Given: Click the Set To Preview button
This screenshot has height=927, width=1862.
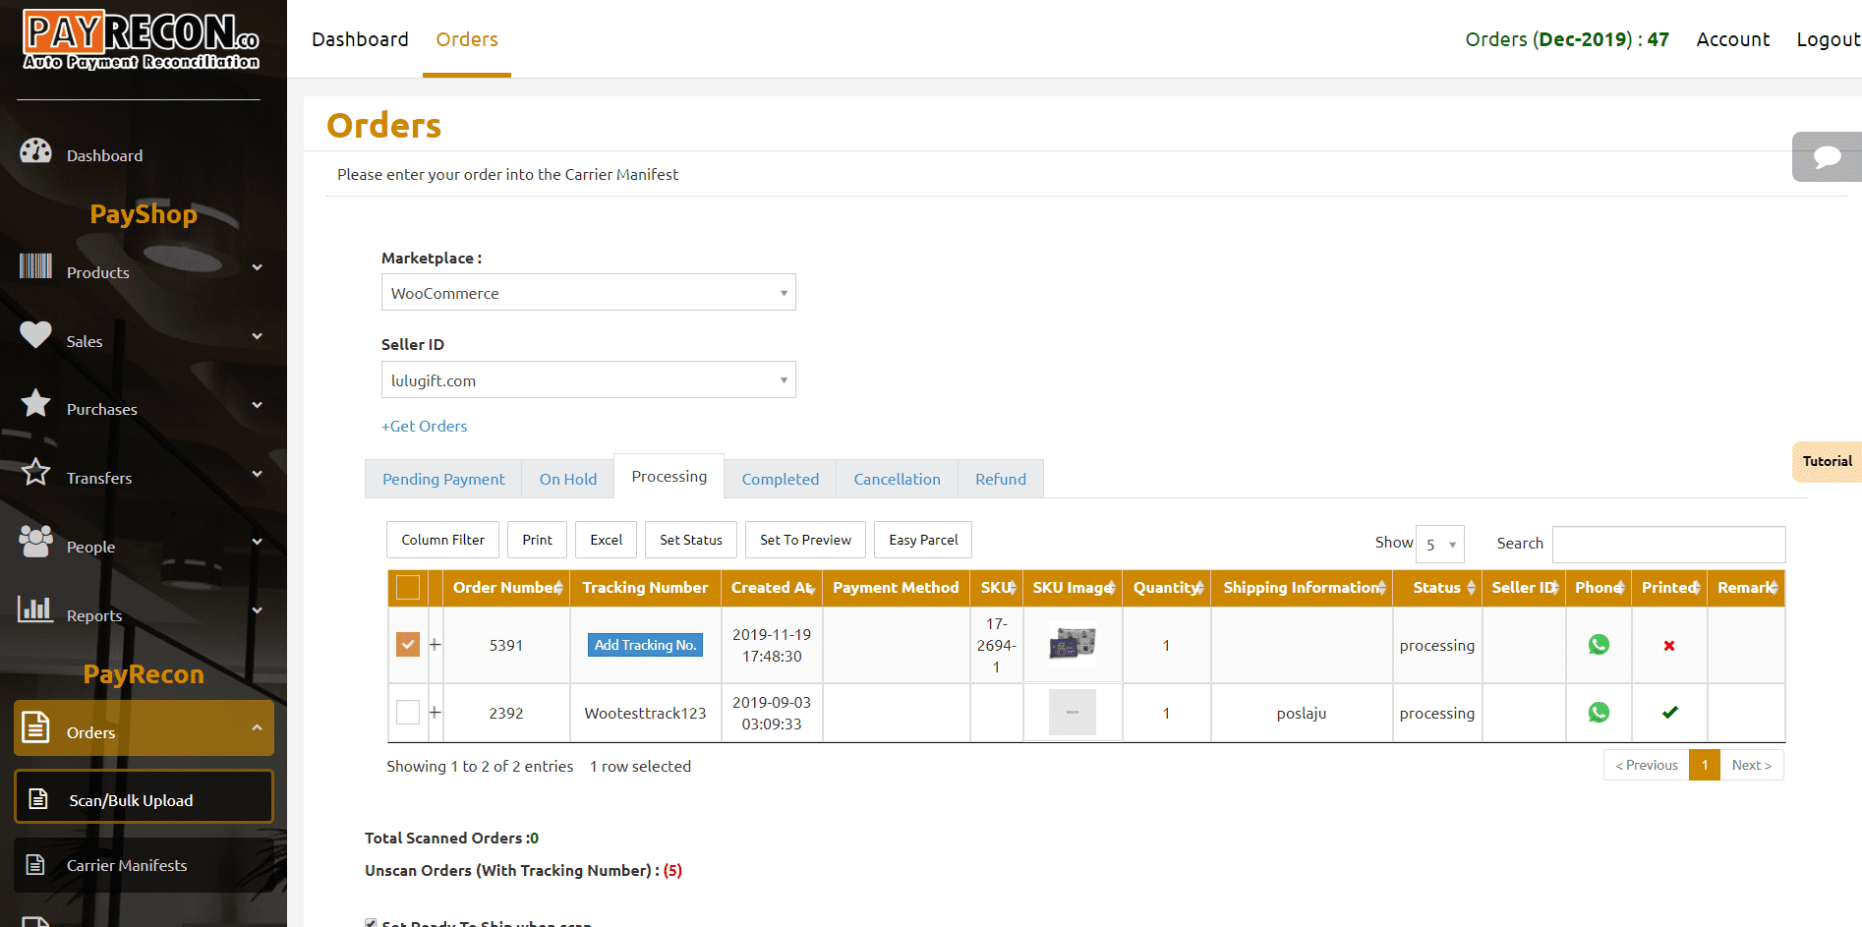Looking at the screenshot, I should click(x=806, y=540).
